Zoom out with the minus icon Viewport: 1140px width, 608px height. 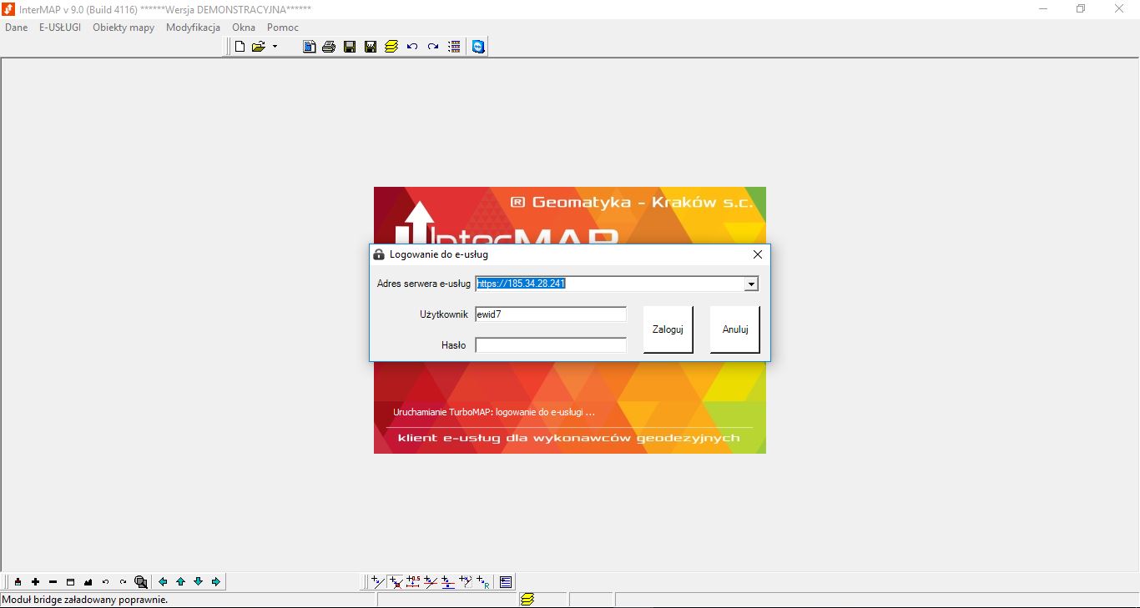pos(53,581)
